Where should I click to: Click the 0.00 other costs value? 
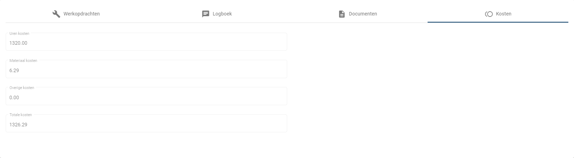[14, 97]
